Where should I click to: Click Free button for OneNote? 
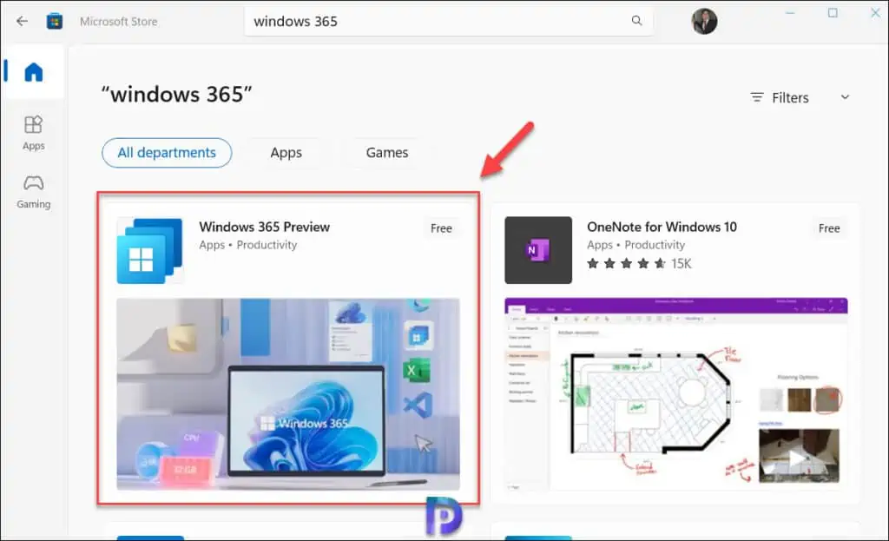pyautogui.click(x=829, y=228)
